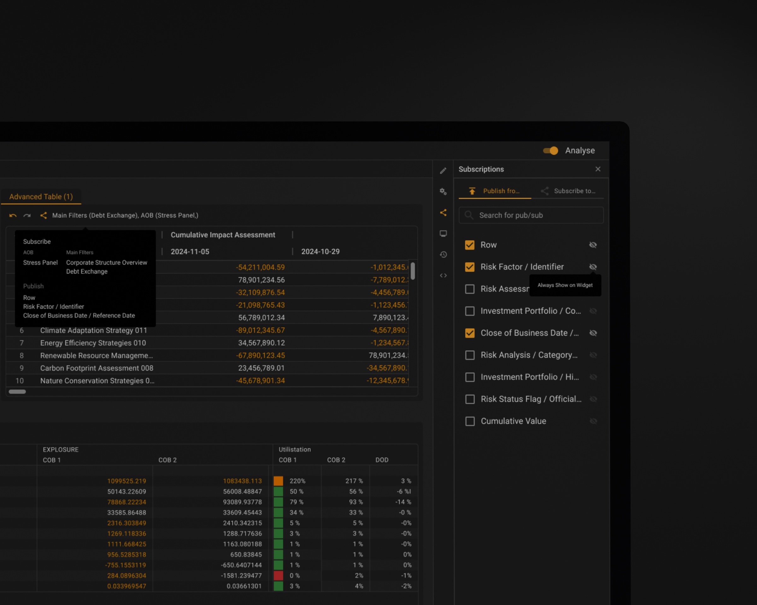This screenshot has width=757, height=605.
Task: Click the value 78,901,234.56 cell
Action: [x=261, y=280]
